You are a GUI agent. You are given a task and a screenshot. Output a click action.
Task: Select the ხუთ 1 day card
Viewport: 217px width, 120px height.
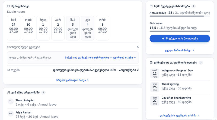[x=43, y=28]
